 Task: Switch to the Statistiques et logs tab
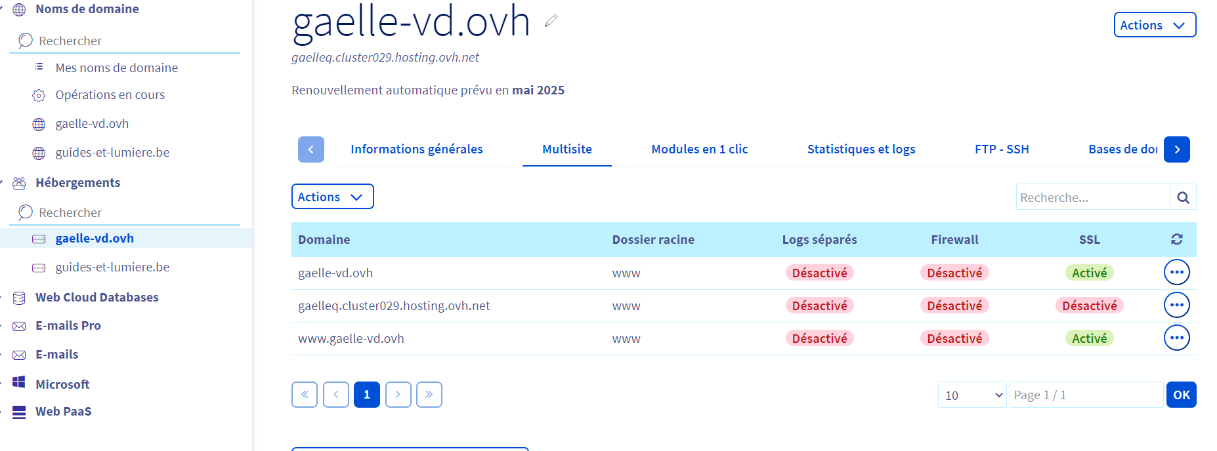pos(861,149)
